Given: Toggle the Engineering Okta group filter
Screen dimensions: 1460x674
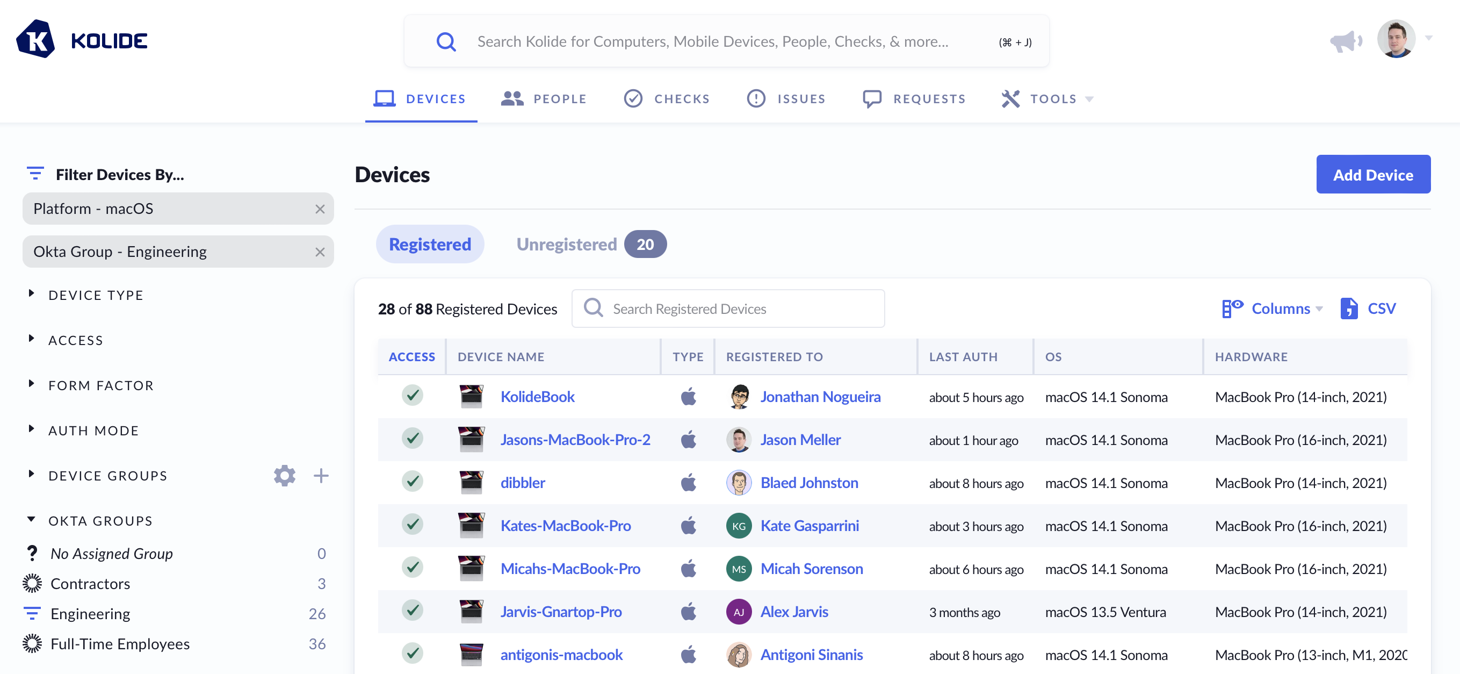Looking at the screenshot, I should click(x=90, y=614).
